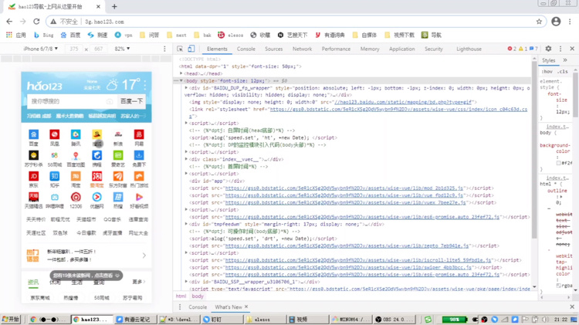Open the iPhone 6/7/8 device dropdown
The image size is (579, 325).
point(41,49)
